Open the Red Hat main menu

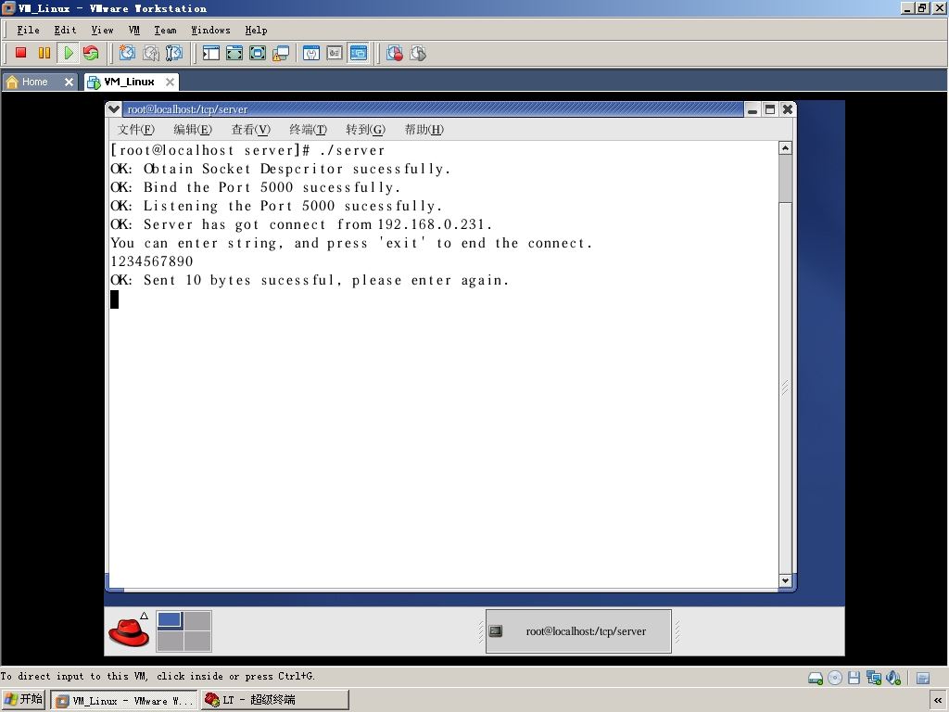coord(129,630)
